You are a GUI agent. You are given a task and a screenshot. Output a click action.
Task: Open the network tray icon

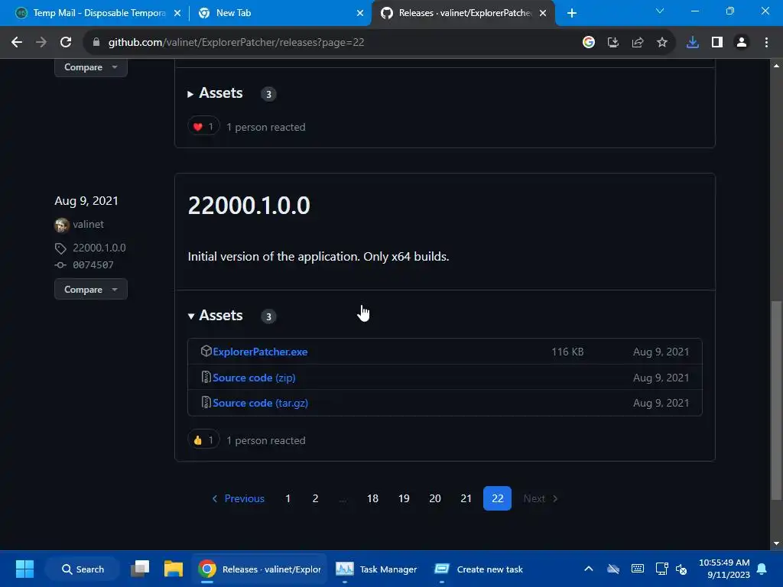tap(661, 569)
